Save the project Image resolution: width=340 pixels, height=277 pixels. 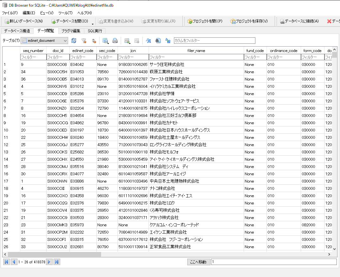[x=249, y=21]
